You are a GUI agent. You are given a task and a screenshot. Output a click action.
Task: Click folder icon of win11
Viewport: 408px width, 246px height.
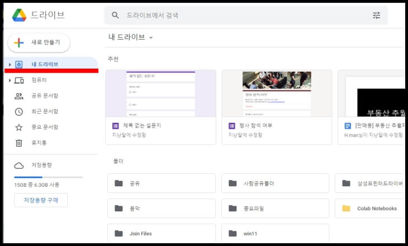pyautogui.click(x=233, y=233)
